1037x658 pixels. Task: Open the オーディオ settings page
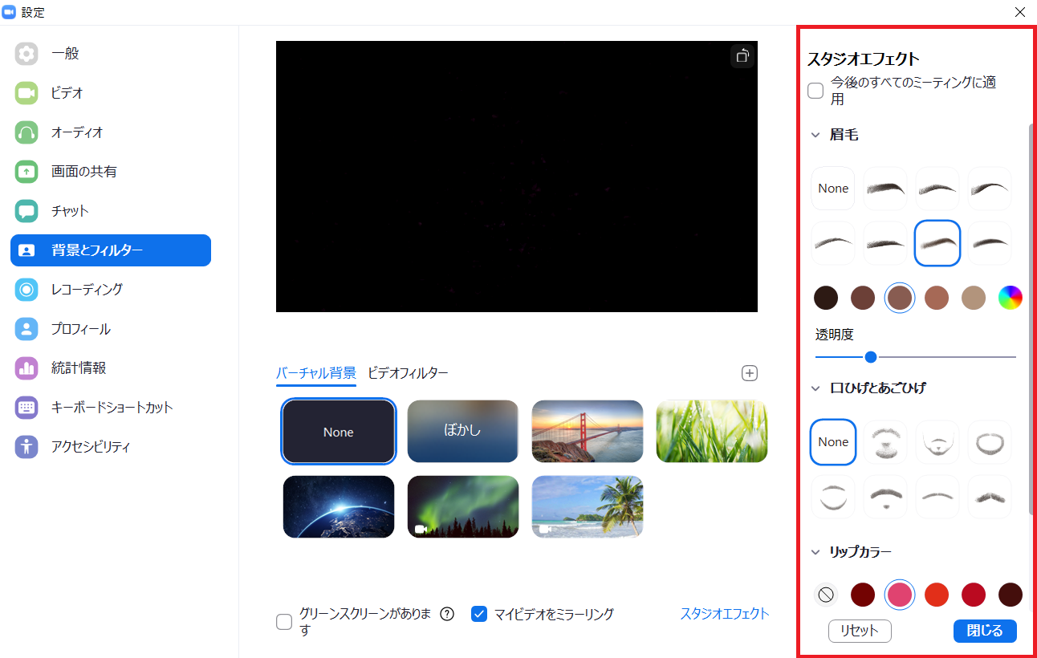point(77,132)
